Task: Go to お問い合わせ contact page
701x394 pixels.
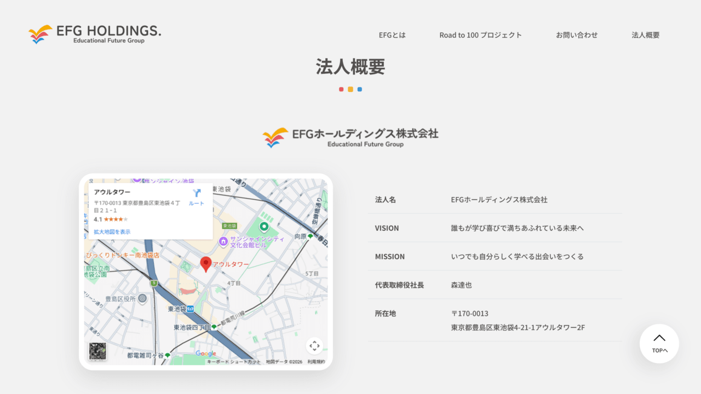Action: pyautogui.click(x=577, y=35)
